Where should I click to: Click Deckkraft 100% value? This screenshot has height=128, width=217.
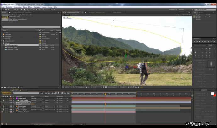[x=32, y=104]
